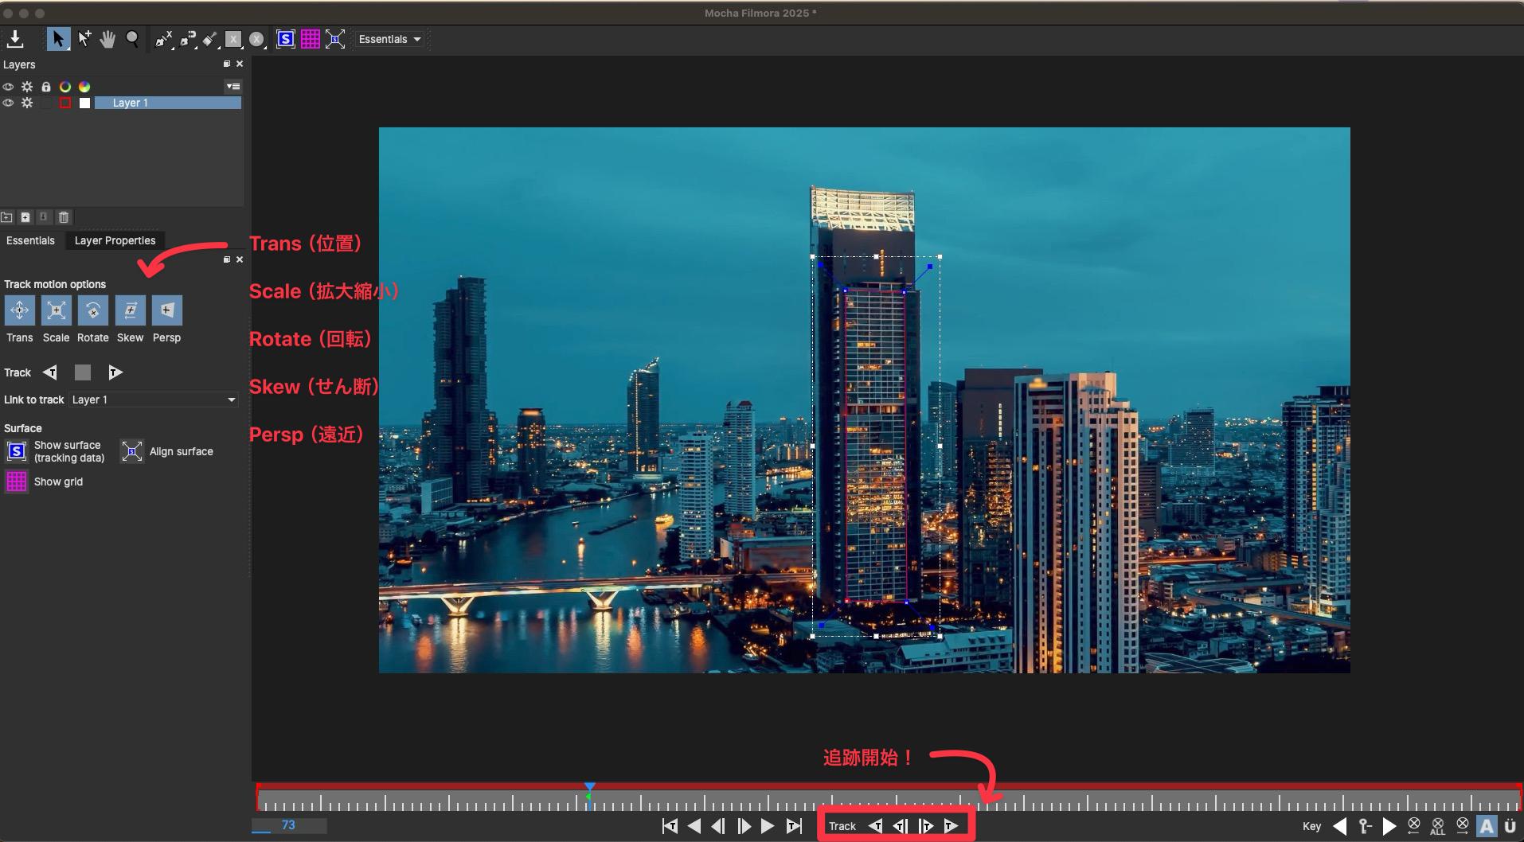
Task: Undock the Layers panel
Action: tap(227, 64)
